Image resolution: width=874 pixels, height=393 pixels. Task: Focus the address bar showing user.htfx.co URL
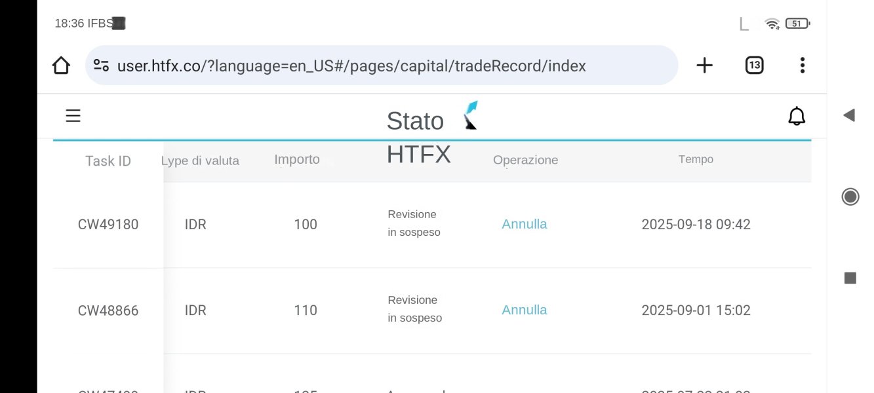382,65
